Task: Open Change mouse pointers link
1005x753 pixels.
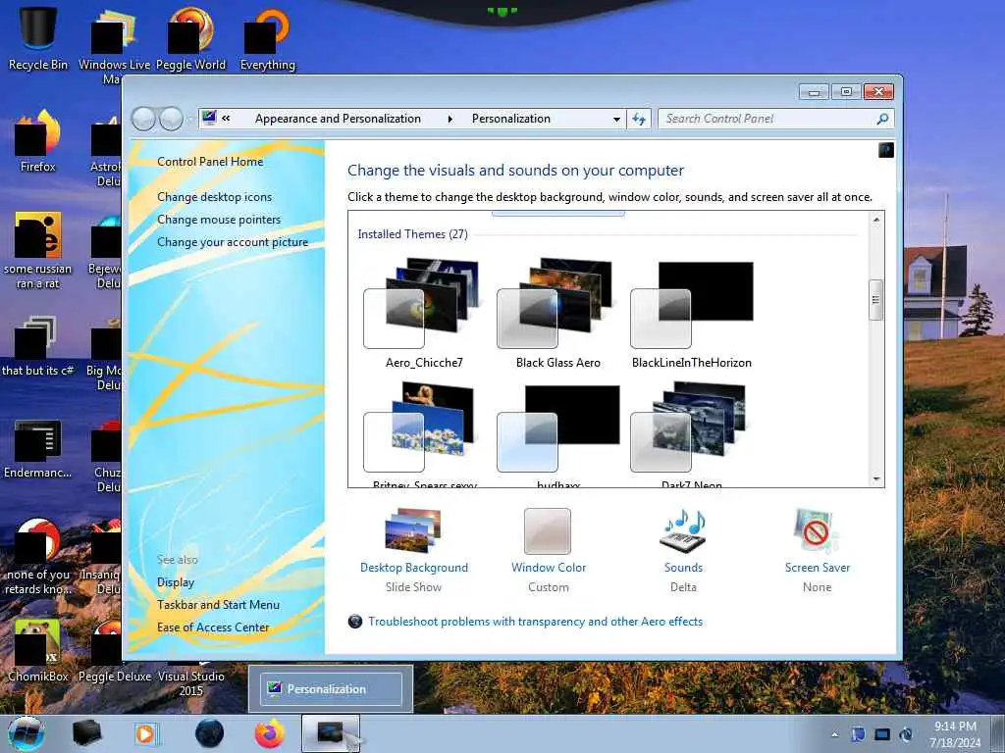Action: 219,220
